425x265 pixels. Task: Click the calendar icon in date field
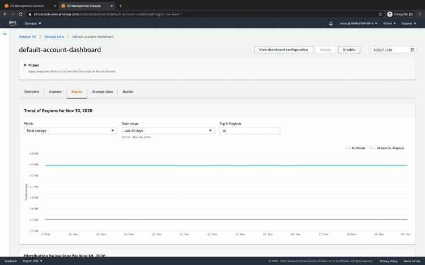tap(413, 50)
